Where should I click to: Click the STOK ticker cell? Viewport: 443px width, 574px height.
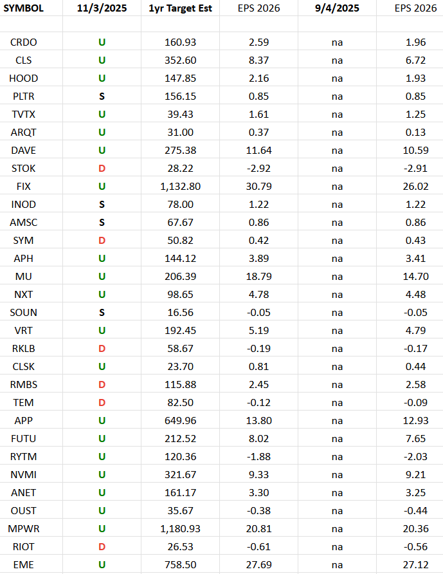24,169
